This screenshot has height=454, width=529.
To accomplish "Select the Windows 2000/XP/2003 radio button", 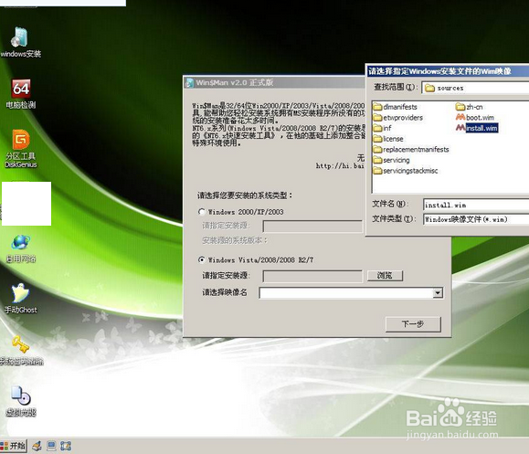I will click(202, 212).
